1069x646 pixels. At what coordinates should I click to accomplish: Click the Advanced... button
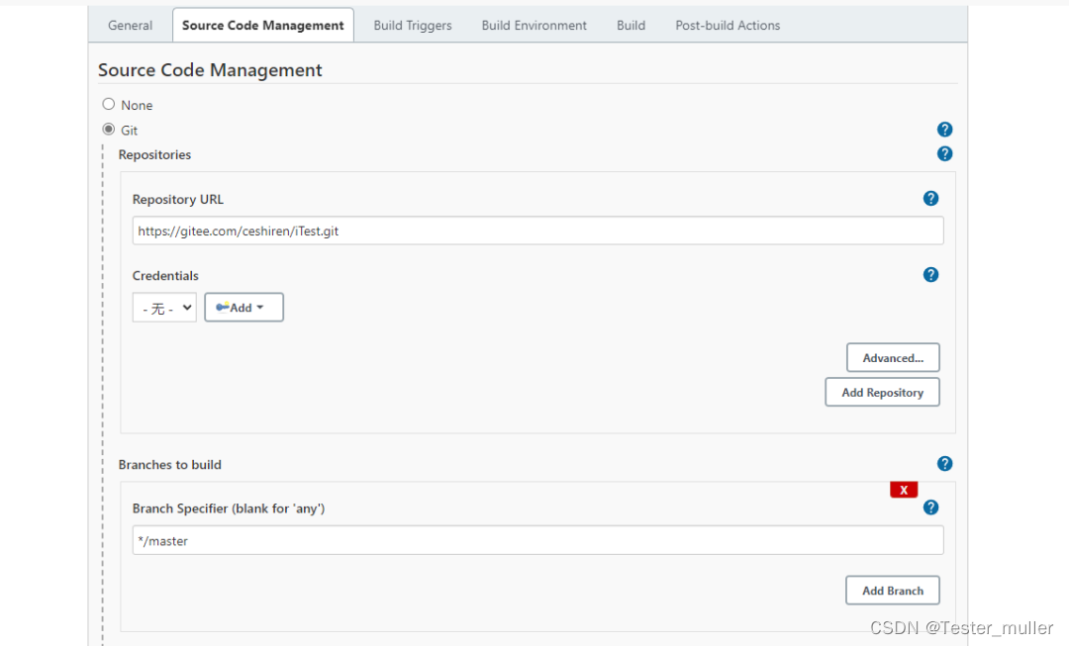point(893,358)
